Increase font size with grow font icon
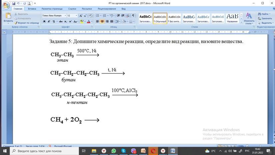This screenshot has width=275, height=155. (x=81, y=16)
